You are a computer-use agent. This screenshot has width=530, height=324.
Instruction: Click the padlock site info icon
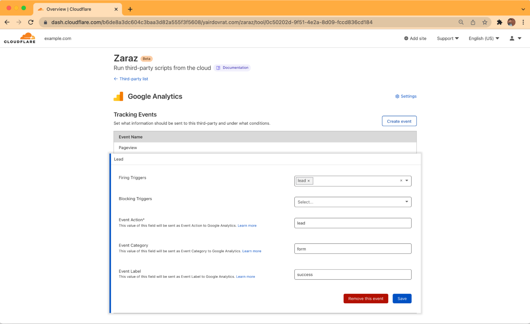pyautogui.click(x=45, y=22)
